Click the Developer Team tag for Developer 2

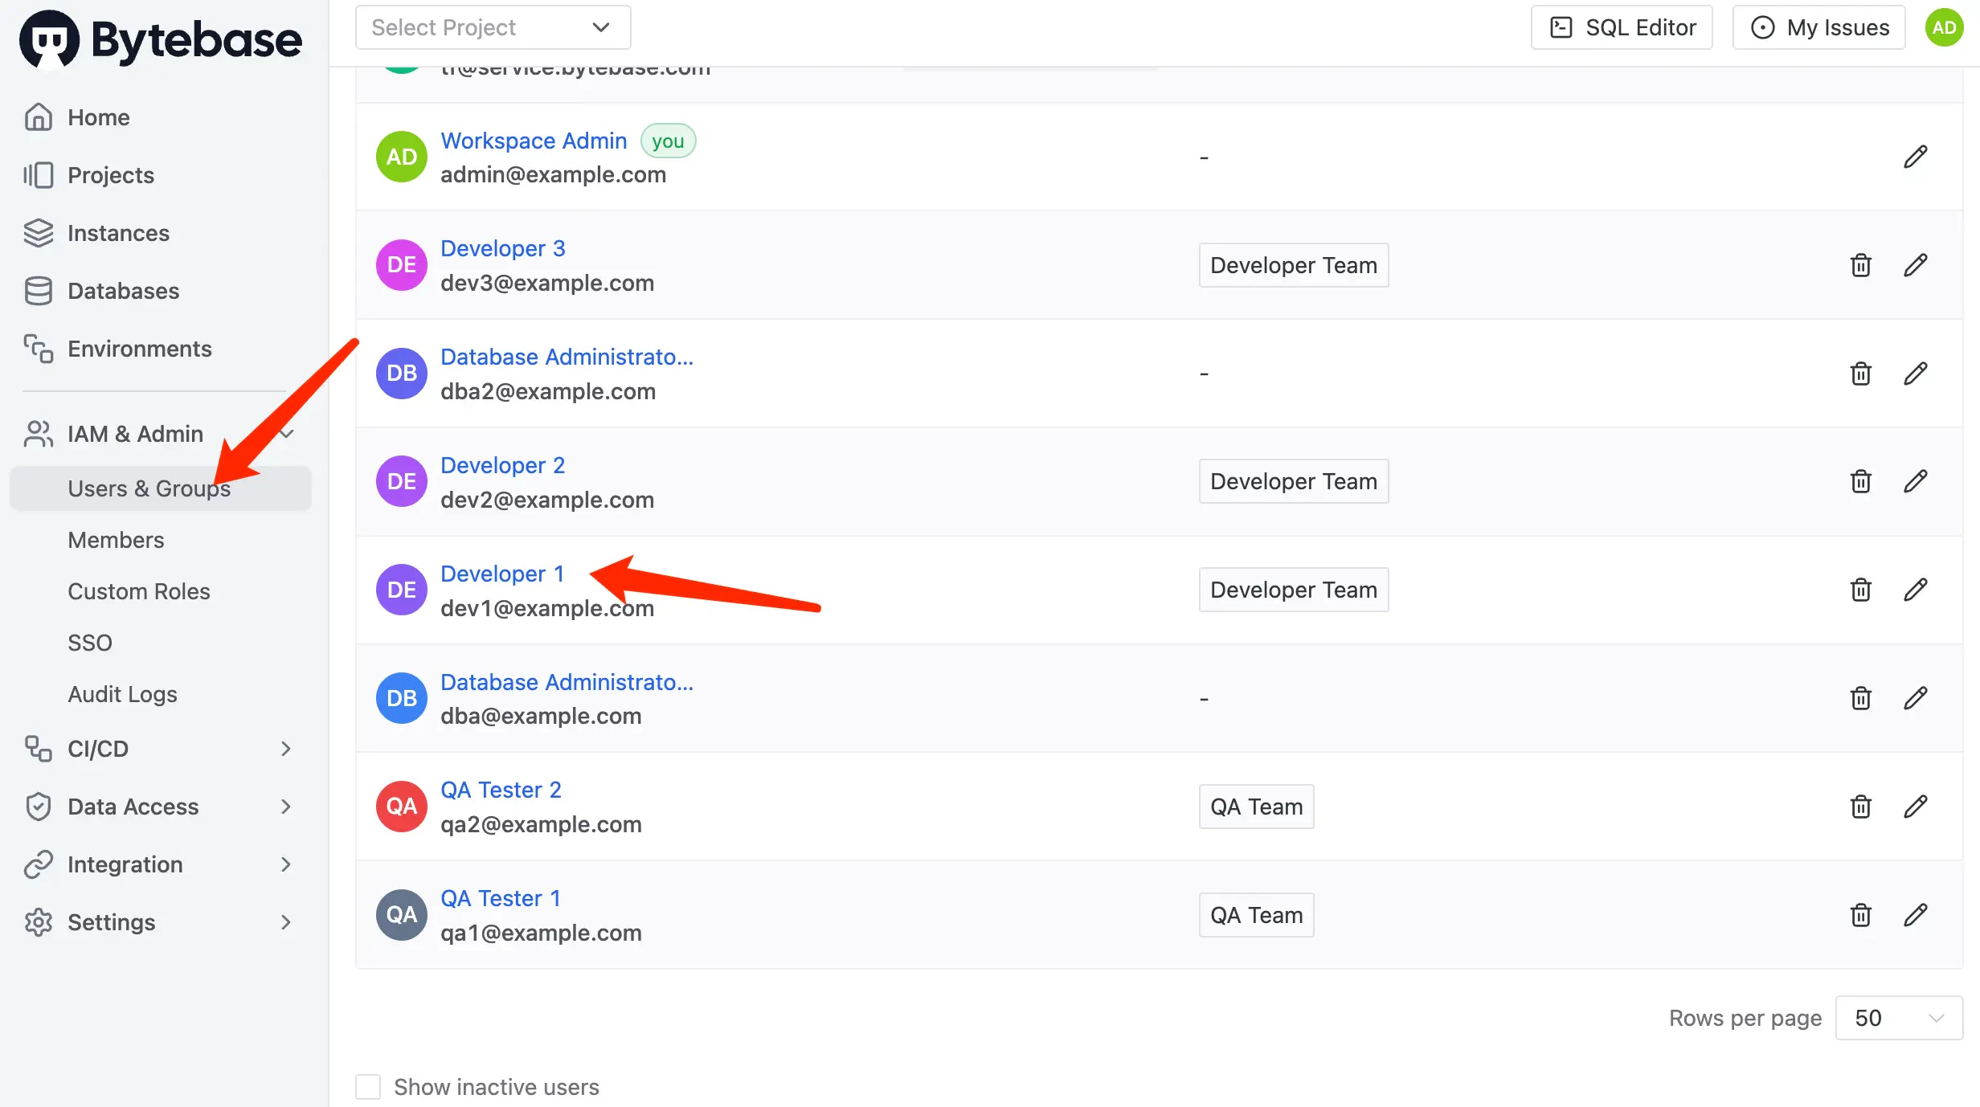pos(1293,481)
